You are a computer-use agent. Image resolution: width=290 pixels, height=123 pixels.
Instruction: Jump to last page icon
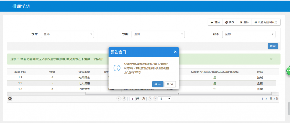pos(155,98)
